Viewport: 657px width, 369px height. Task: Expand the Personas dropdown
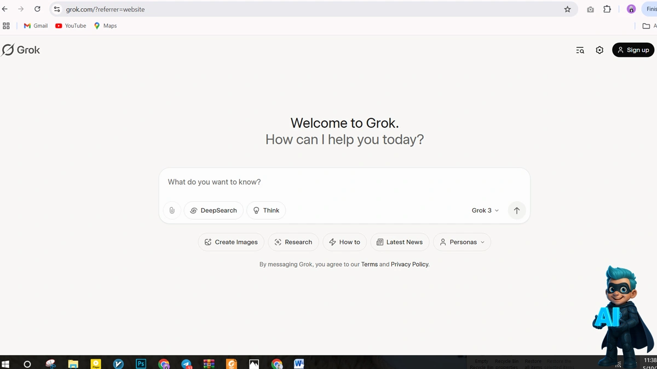pyautogui.click(x=462, y=242)
